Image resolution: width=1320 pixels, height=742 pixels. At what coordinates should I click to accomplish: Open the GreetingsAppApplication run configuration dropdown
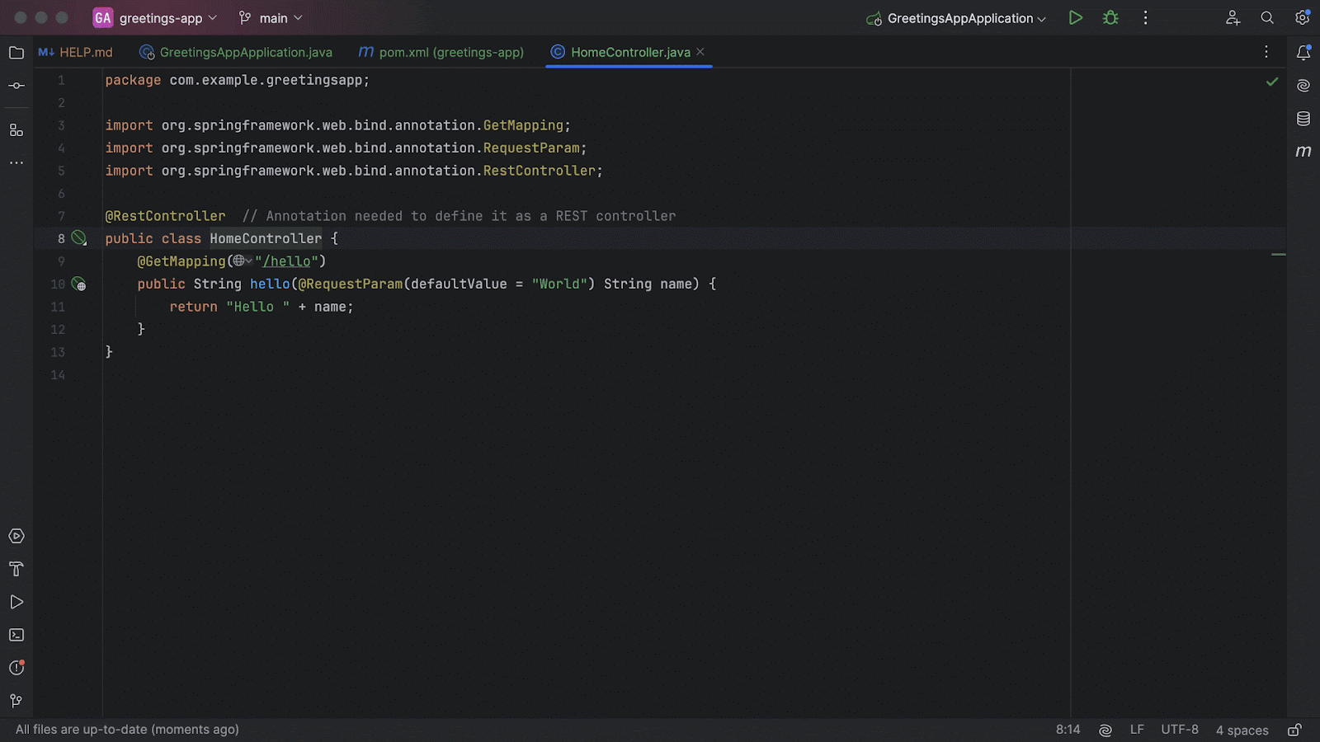956,18
